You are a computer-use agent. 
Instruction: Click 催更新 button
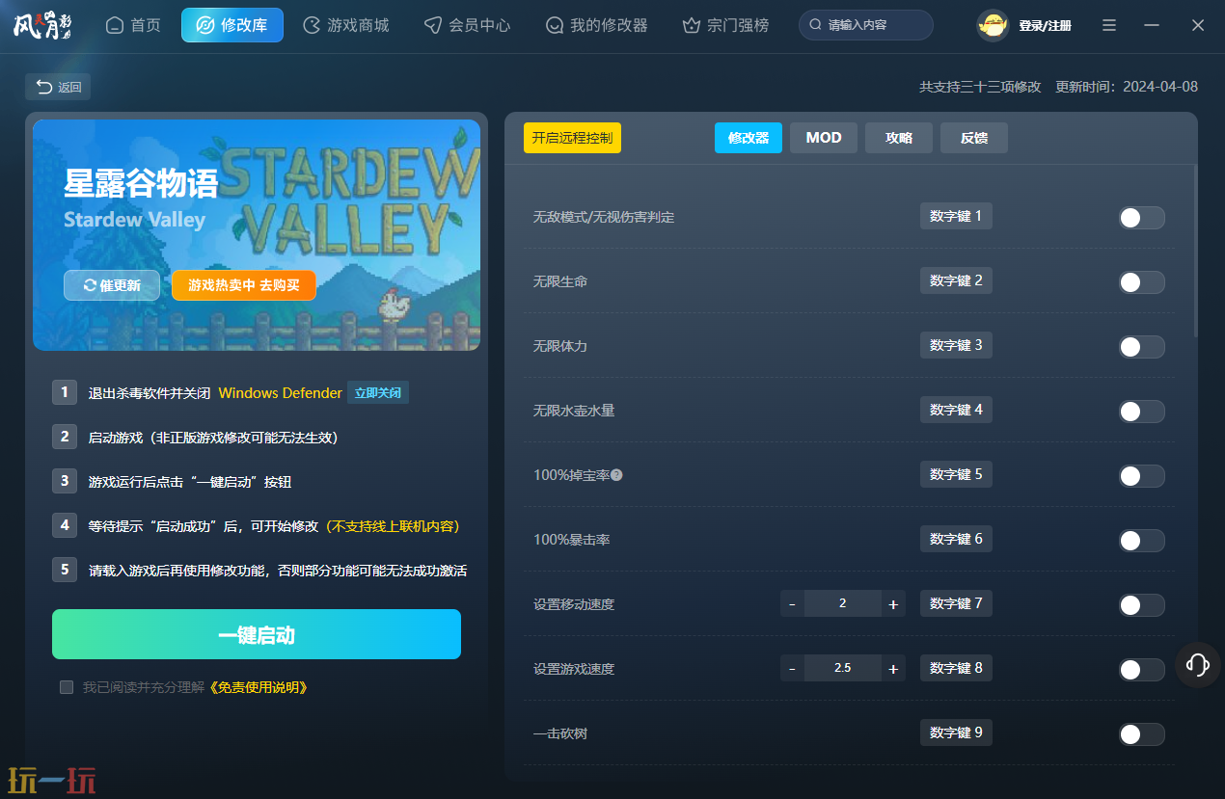112,285
